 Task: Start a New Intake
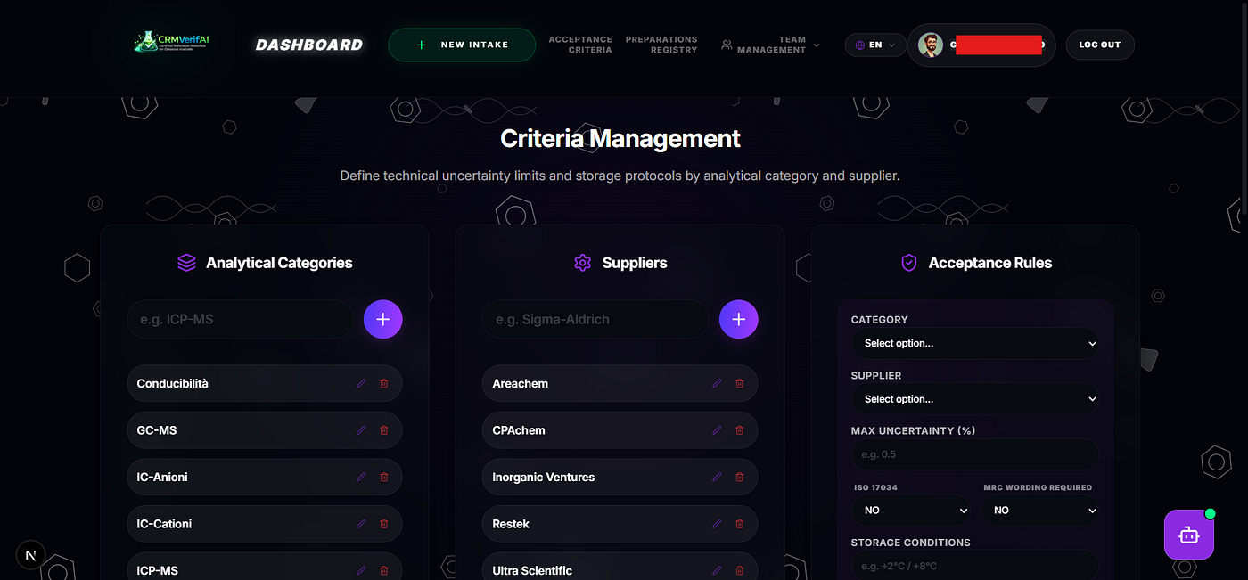pos(462,45)
